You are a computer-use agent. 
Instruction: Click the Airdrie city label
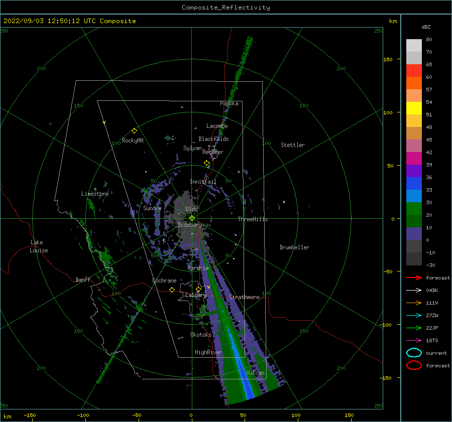[x=198, y=268]
